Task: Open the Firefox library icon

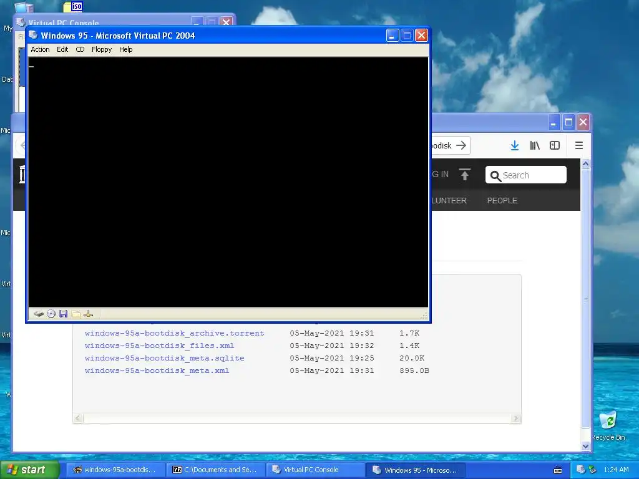Action: [535, 145]
